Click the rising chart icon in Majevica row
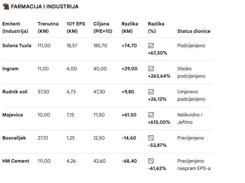 pyautogui.click(x=151, y=115)
